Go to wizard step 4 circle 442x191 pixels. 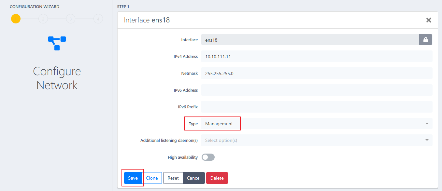[98, 19]
